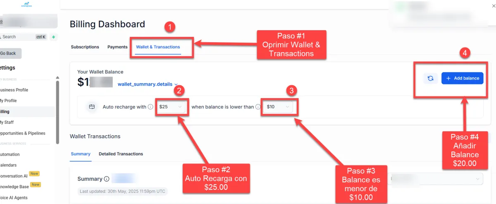Open the Detailed Transactions tab
The width and height of the screenshot is (496, 204).
click(121, 154)
